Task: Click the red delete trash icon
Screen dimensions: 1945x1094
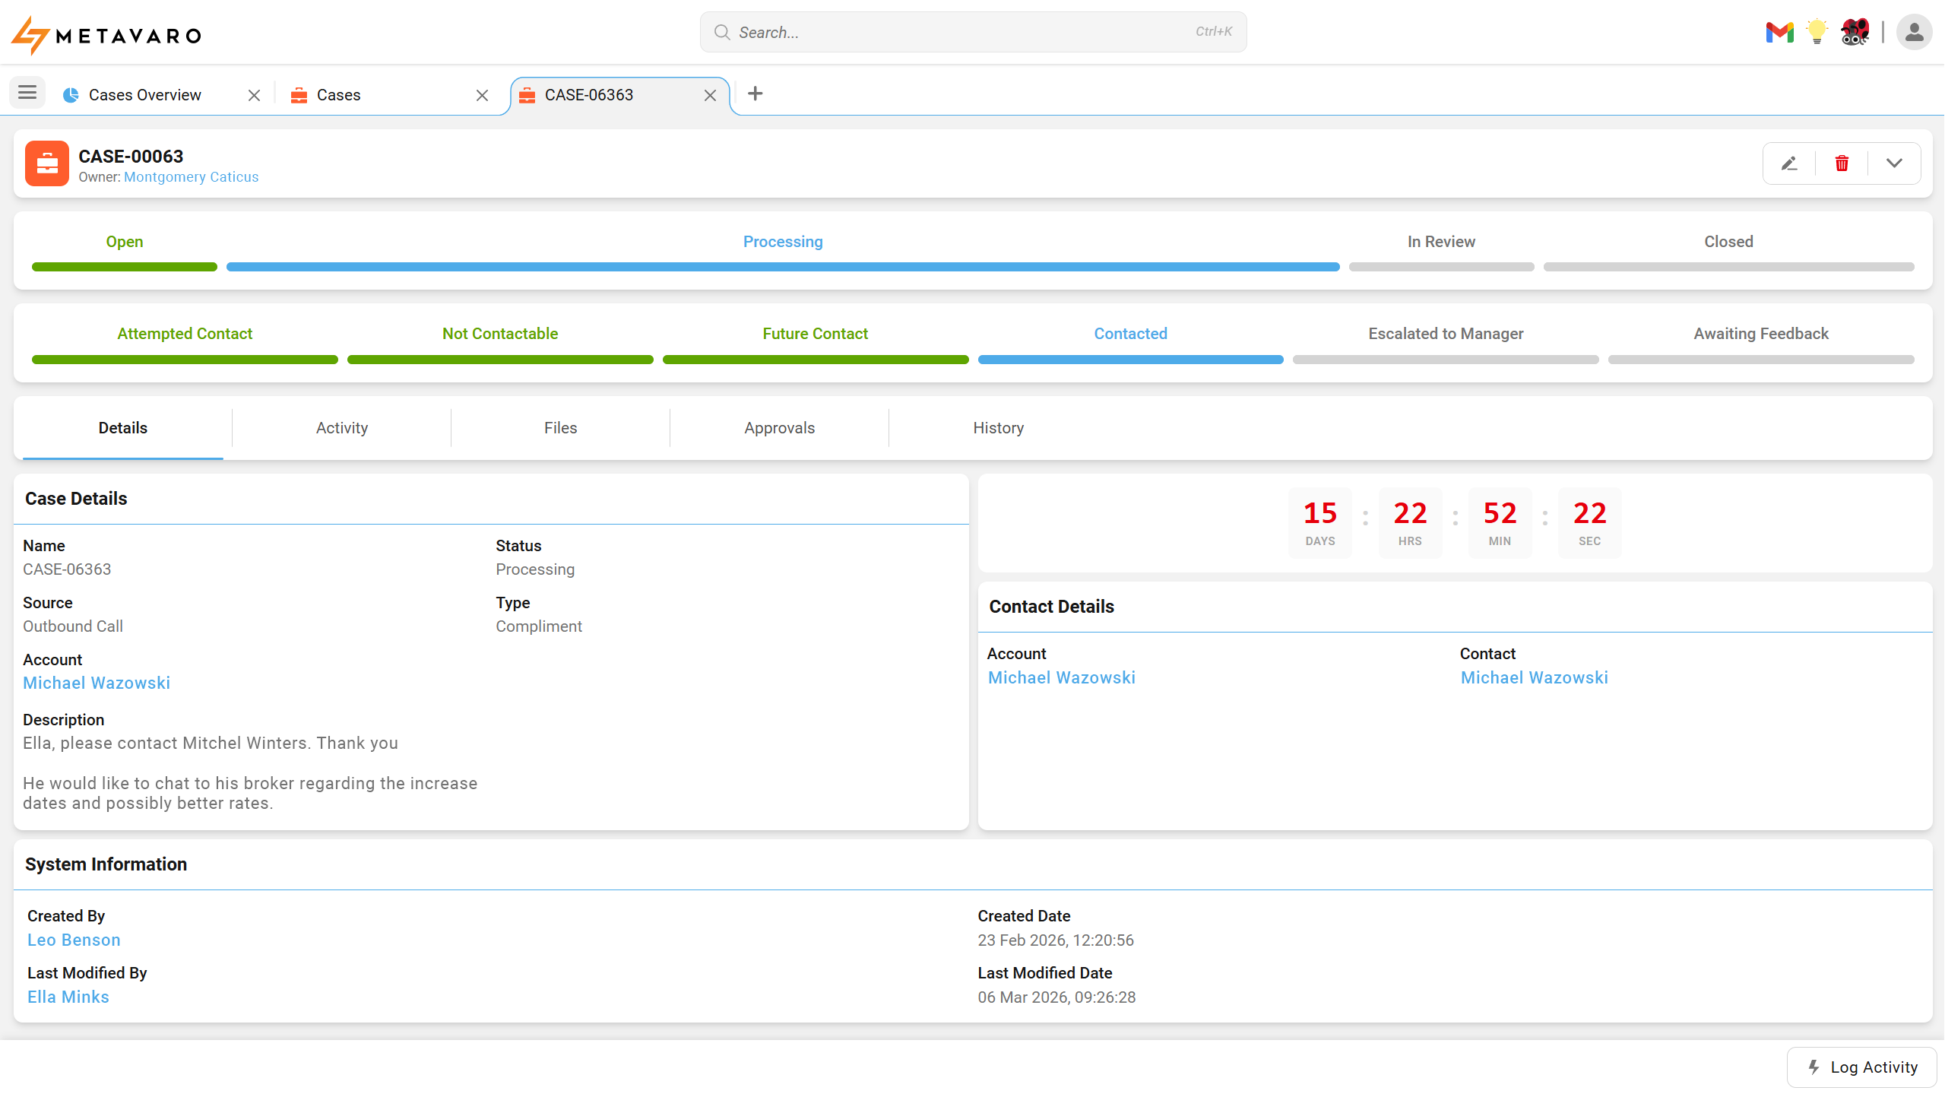Action: tap(1841, 163)
